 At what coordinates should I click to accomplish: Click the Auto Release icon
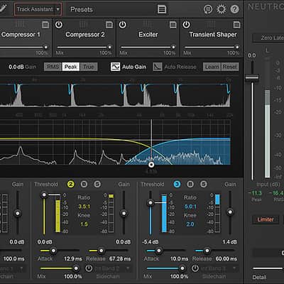point(158,67)
